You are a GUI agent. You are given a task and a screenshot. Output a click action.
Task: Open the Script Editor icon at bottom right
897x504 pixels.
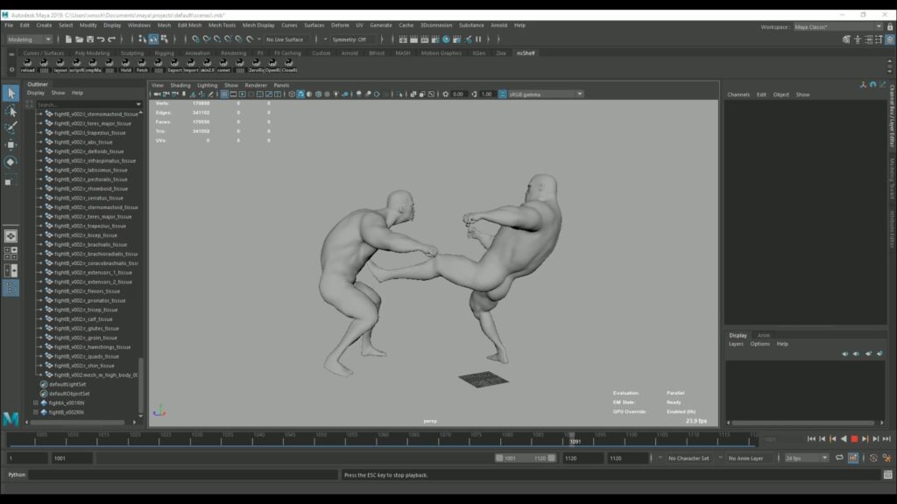(887, 475)
